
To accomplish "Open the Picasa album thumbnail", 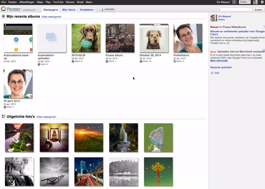I will (x=120, y=38).
